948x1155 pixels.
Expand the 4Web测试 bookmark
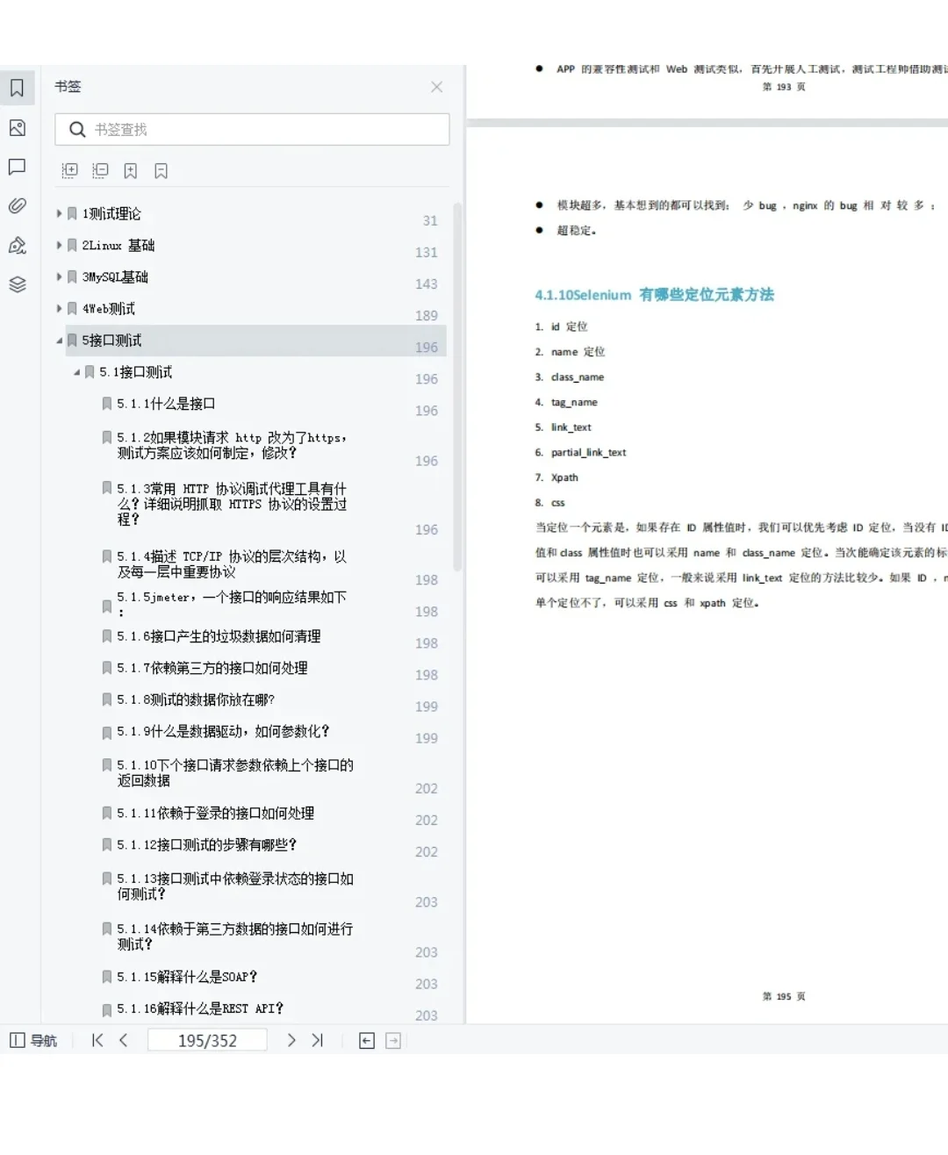58,308
